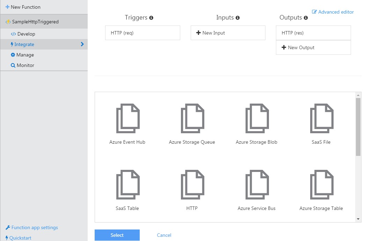Select the Azure Event Hub output icon
The width and height of the screenshot is (365, 241).
pos(128,118)
